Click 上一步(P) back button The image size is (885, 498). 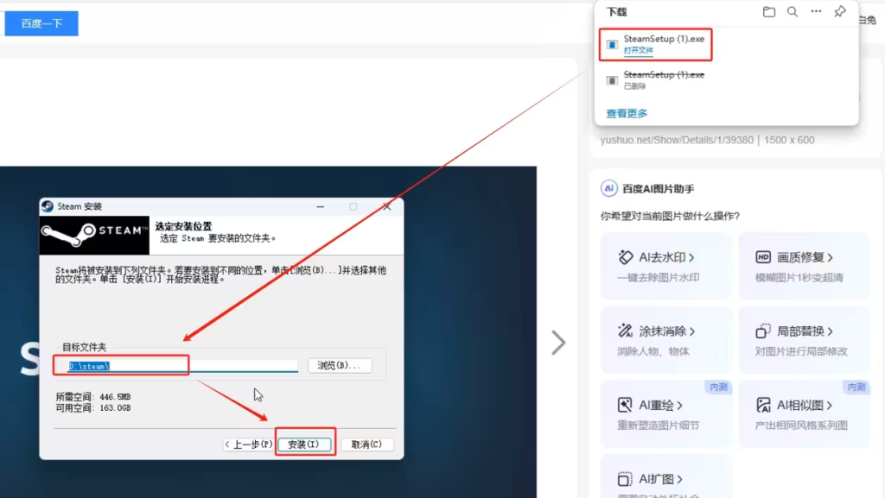(x=248, y=444)
